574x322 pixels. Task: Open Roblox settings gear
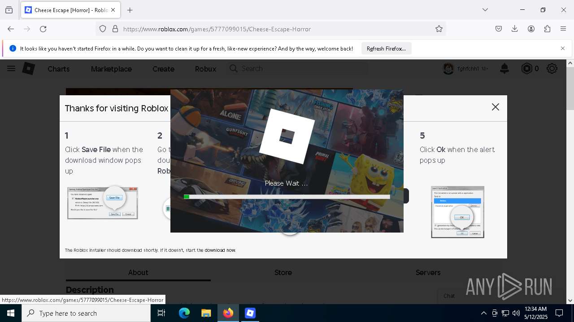[552, 68]
